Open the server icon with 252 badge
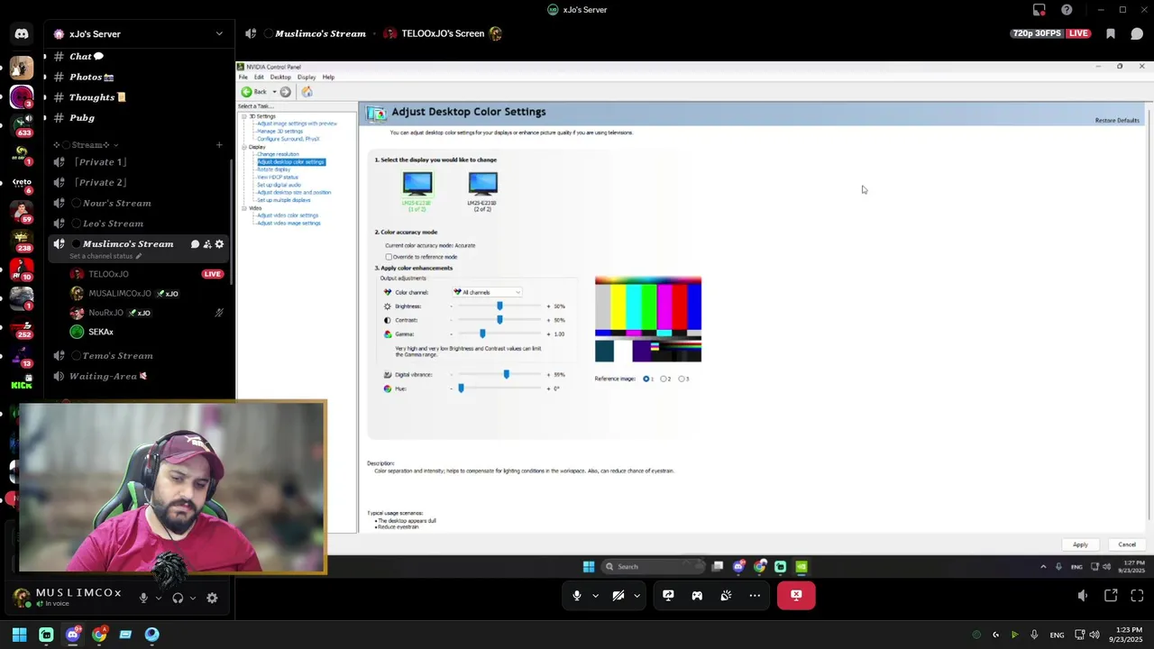 [22, 325]
